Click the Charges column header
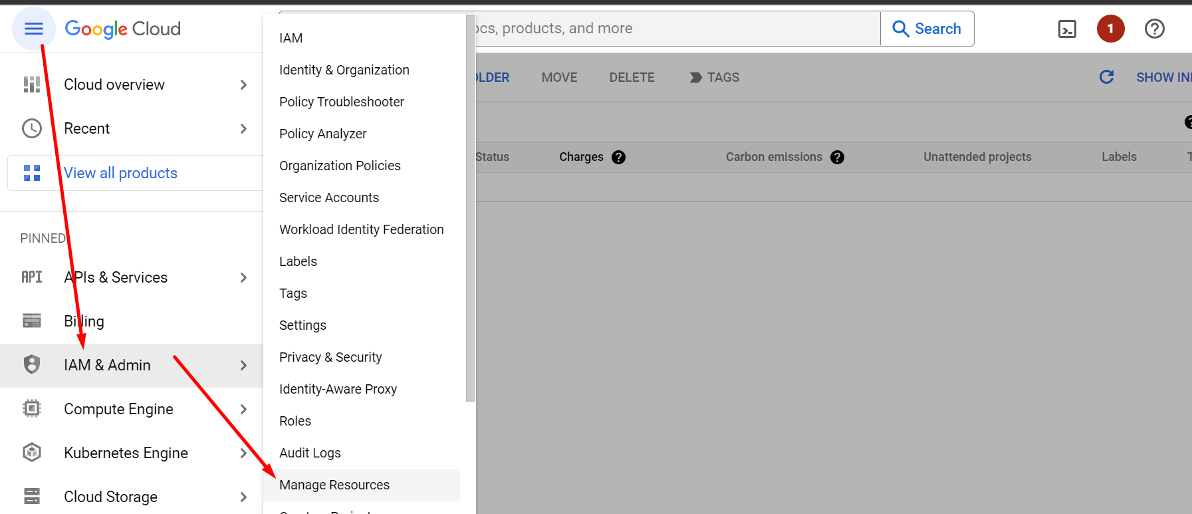The image size is (1192, 514). coord(581,157)
